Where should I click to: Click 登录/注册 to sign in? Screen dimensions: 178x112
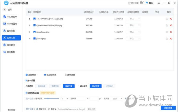133,3
